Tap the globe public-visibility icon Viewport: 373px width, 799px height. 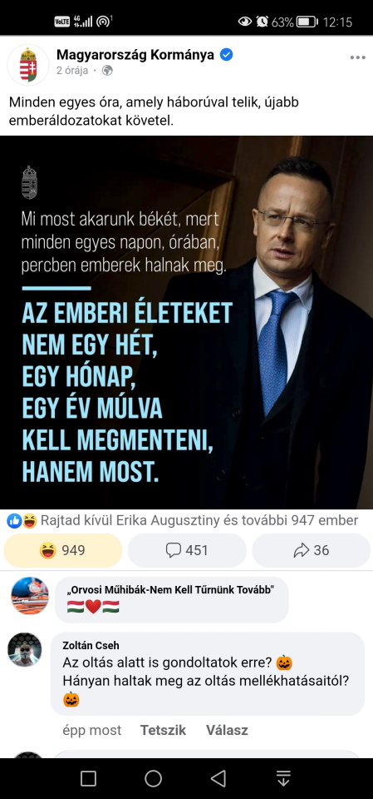107,71
